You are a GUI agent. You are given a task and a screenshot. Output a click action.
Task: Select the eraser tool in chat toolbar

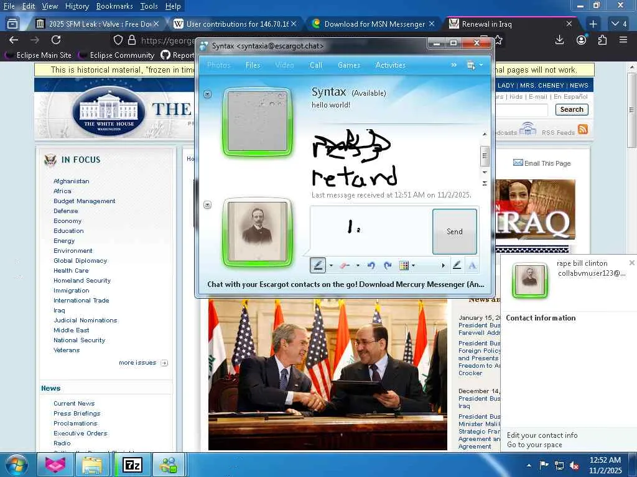coord(345,266)
